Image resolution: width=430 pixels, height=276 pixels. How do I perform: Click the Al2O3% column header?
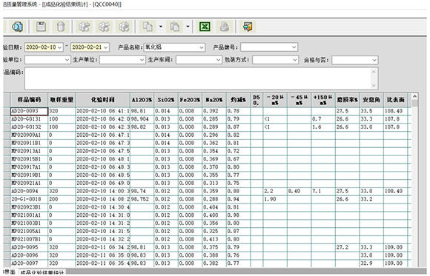(142, 100)
